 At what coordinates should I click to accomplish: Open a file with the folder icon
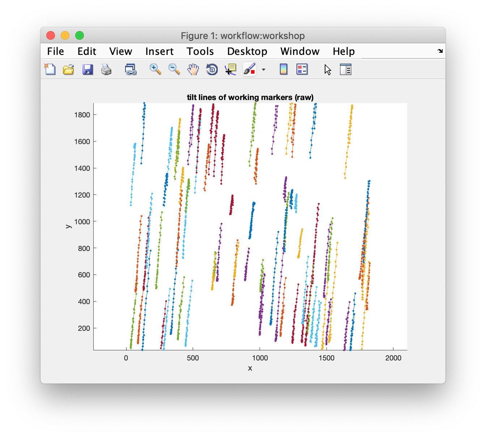(68, 69)
